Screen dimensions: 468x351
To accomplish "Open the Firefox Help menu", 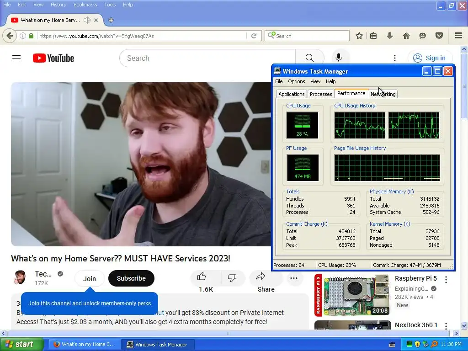I will [128, 5].
